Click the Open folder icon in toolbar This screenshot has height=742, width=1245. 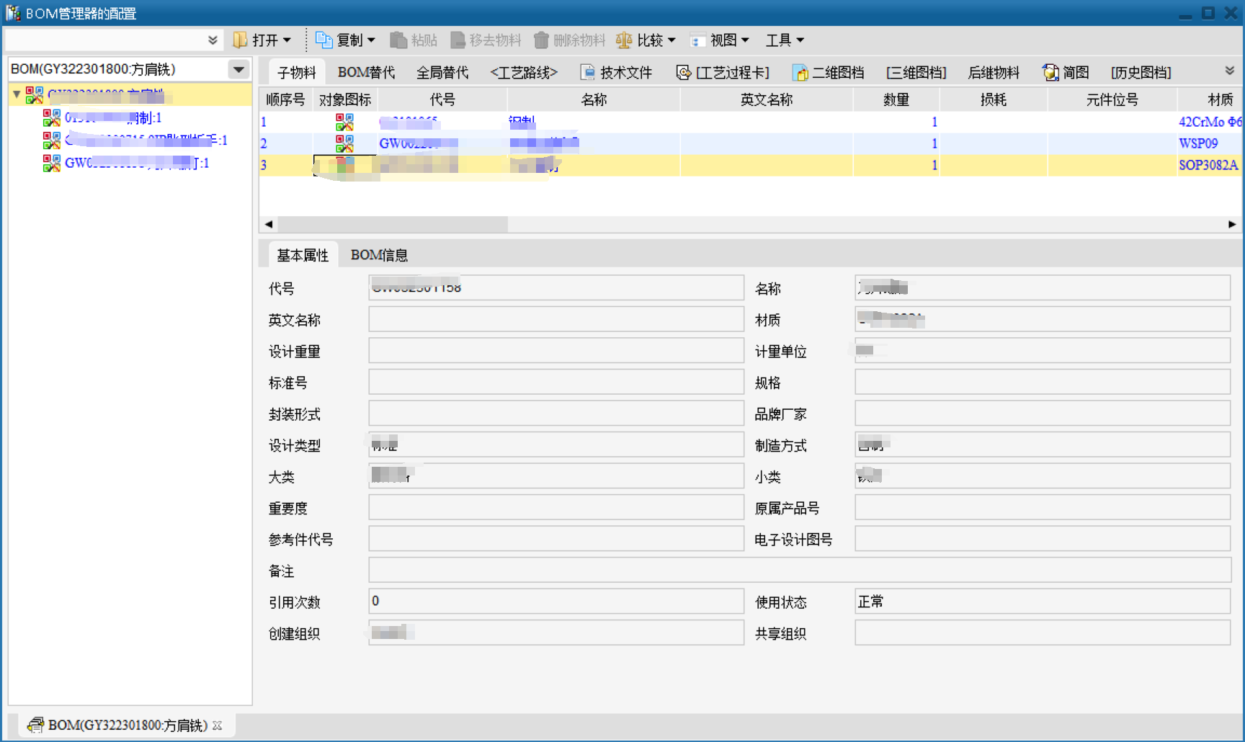pos(241,40)
